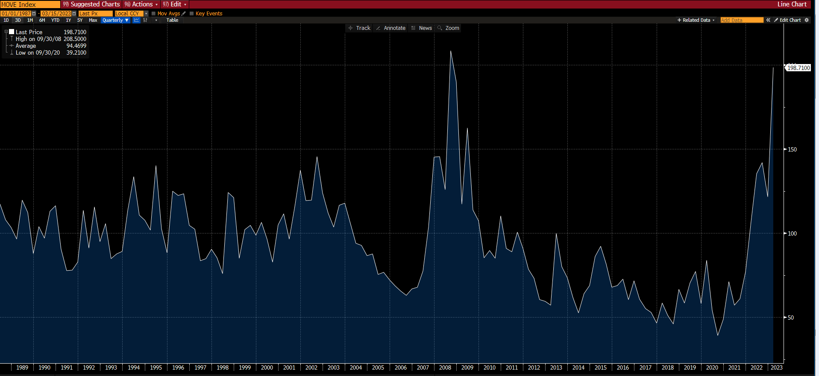
Task: Click the Edit Chart button
Action: pyautogui.click(x=787, y=20)
